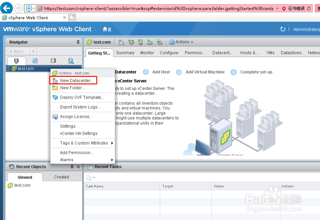Switch to the Configure tab
The image size is (320, 220).
(169, 53)
